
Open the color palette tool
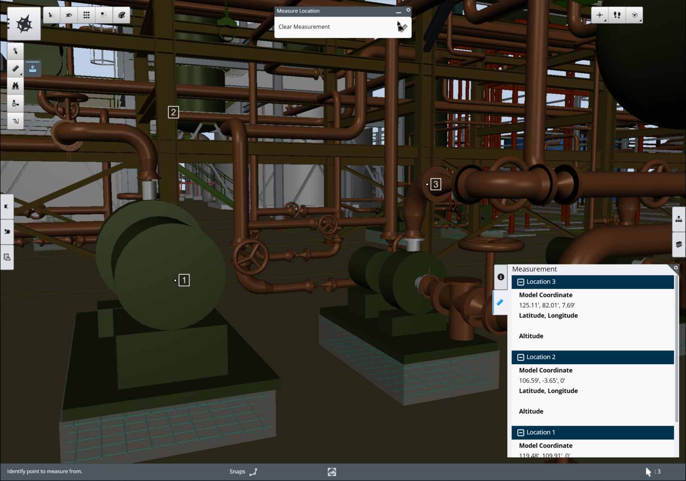point(121,15)
